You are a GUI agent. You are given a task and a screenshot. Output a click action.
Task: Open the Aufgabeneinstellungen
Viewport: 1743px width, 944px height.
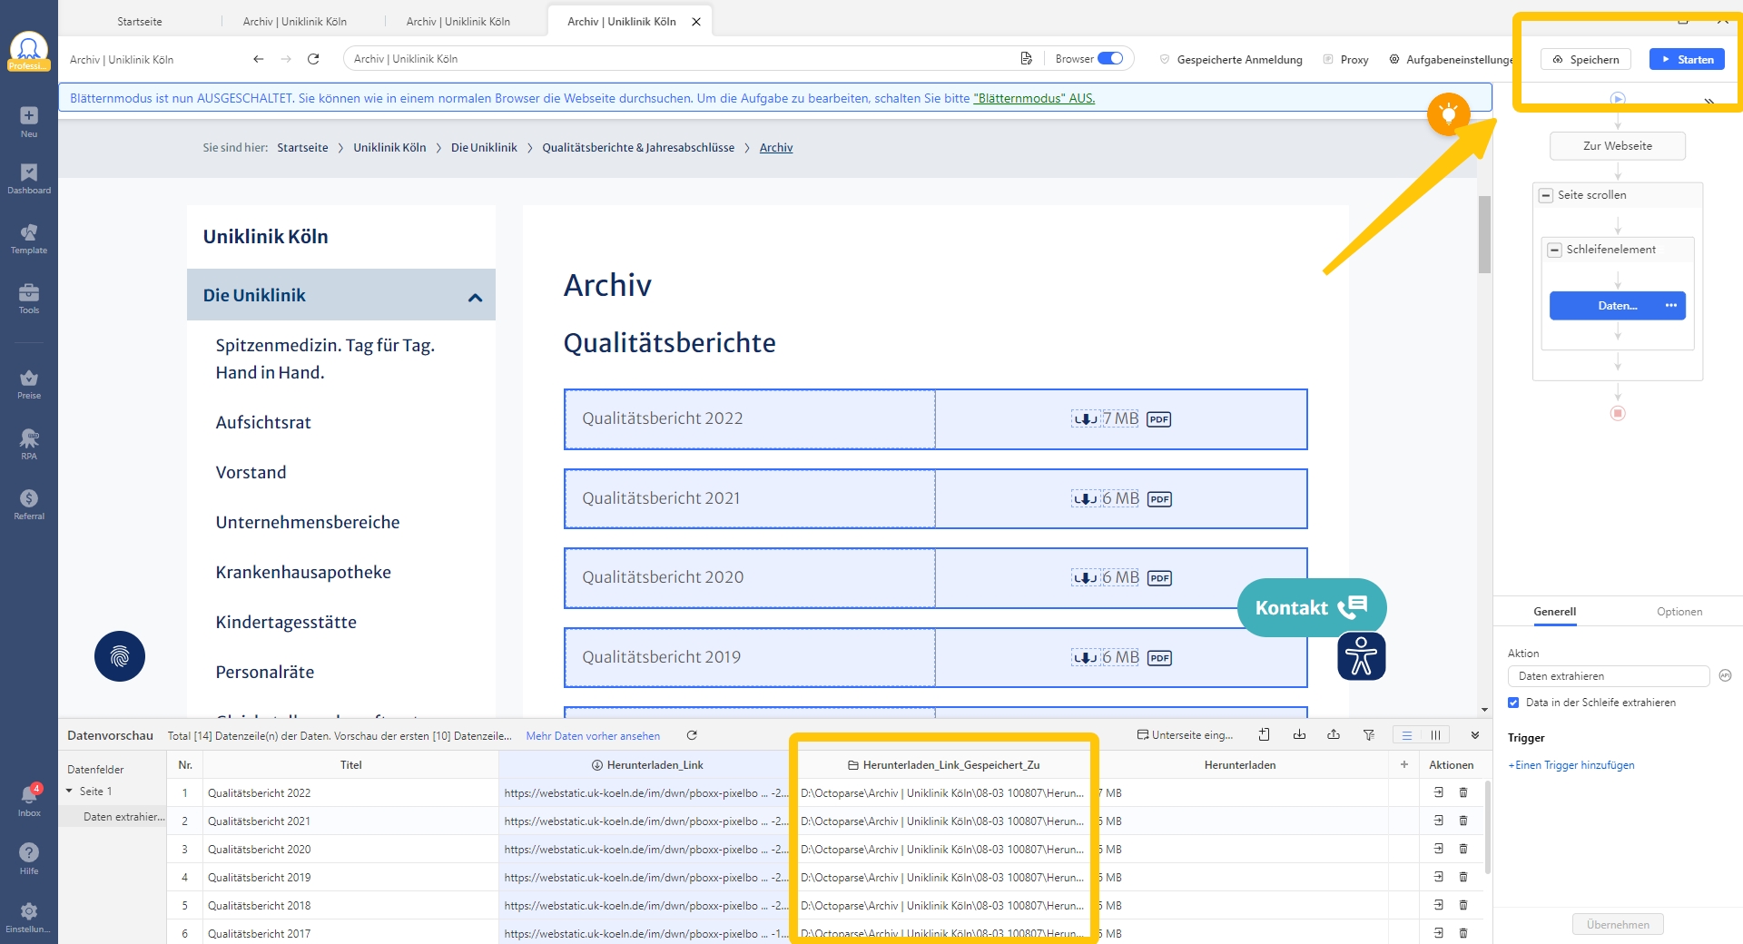tap(1452, 59)
